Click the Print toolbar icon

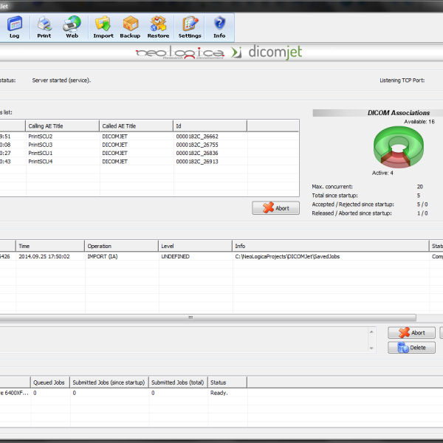tap(44, 26)
